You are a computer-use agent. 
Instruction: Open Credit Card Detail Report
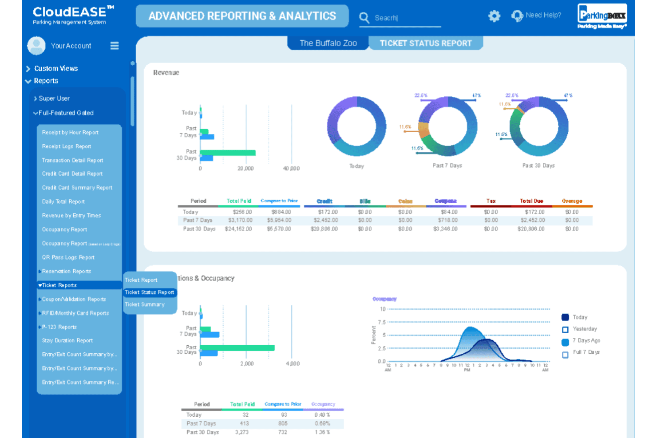click(72, 174)
